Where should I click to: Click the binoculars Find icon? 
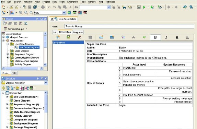tap(76, 7)
